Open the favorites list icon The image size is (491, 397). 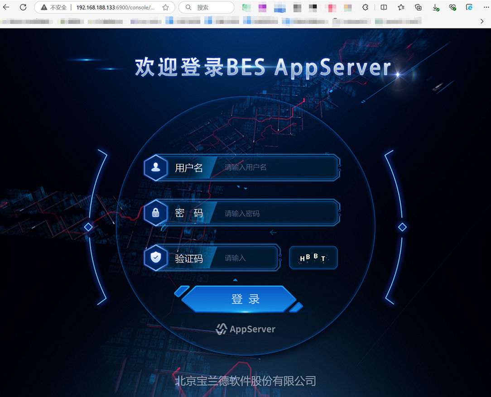click(401, 7)
